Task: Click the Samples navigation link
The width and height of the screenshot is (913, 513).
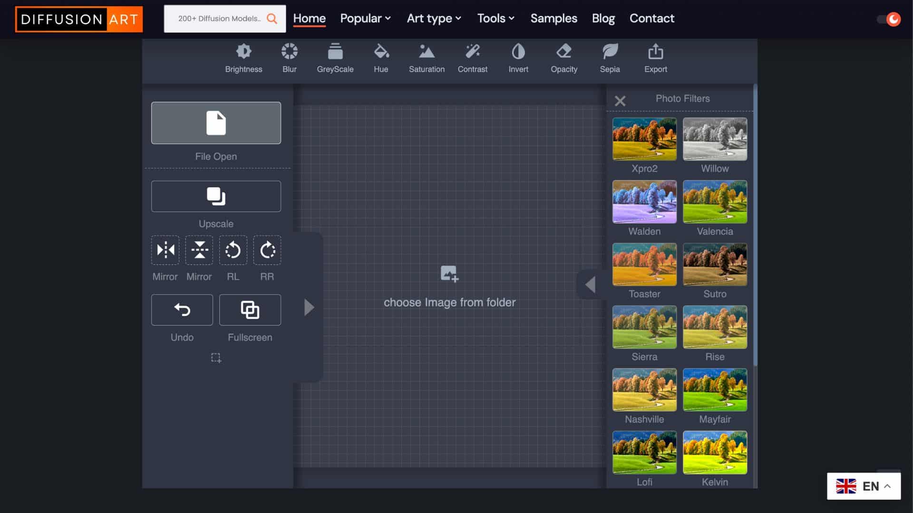Action: point(554,18)
